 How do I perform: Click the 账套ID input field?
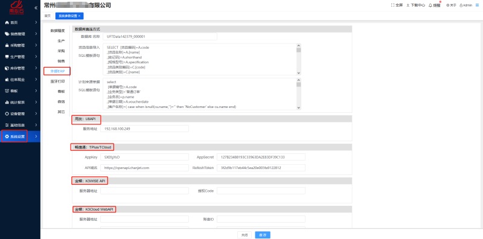[261, 219]
